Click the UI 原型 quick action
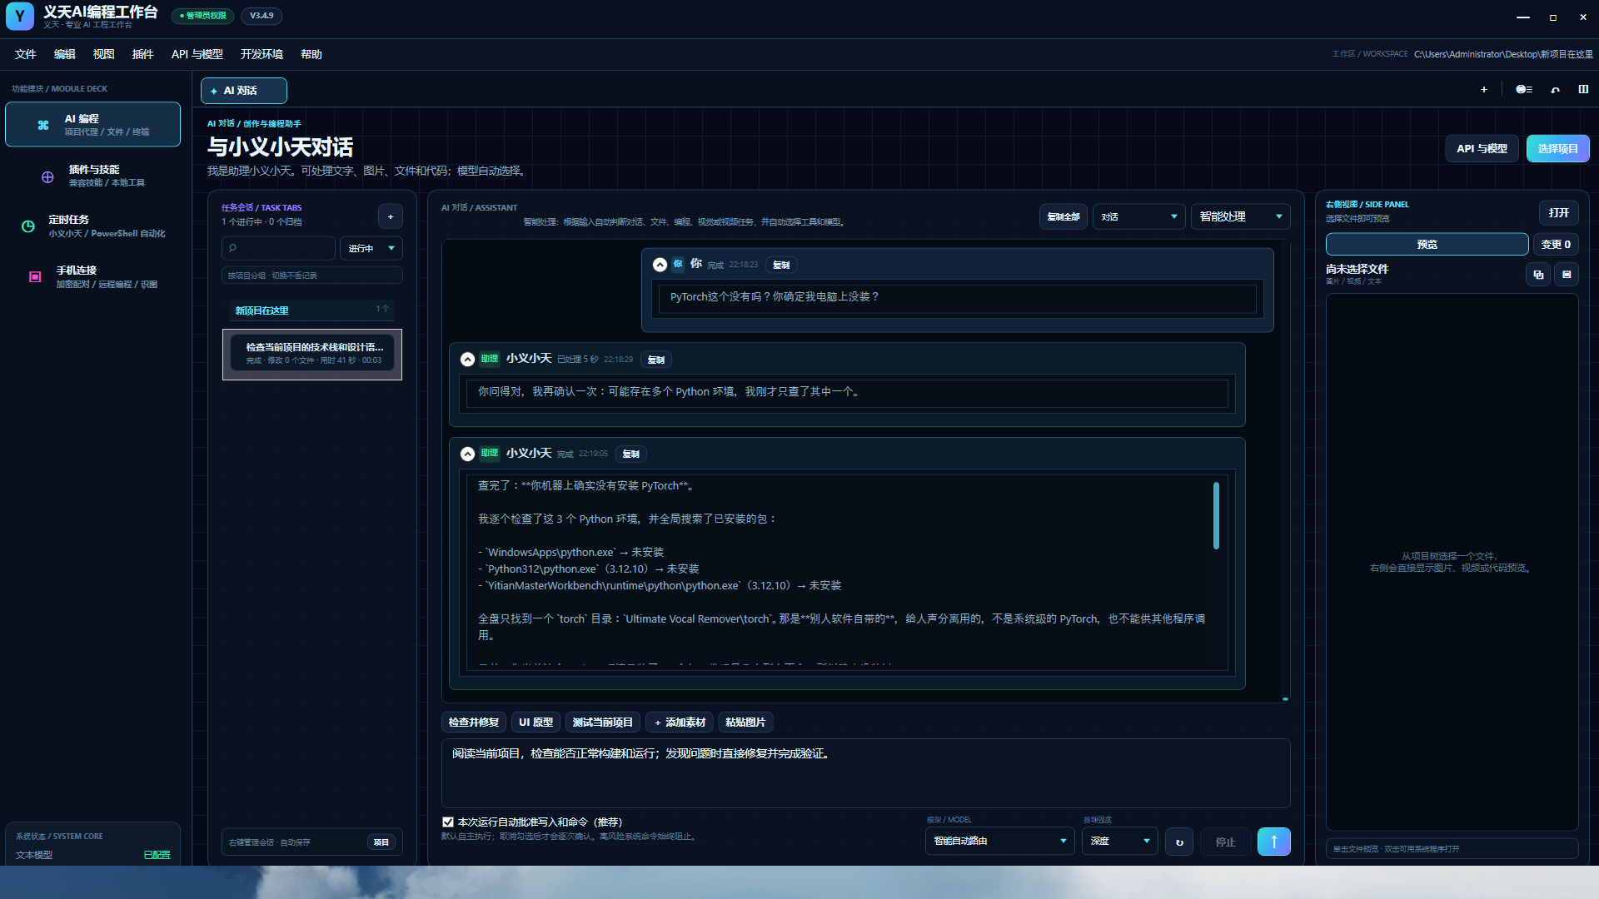The width and height of the screenshot is (1599, 899). 536,723
